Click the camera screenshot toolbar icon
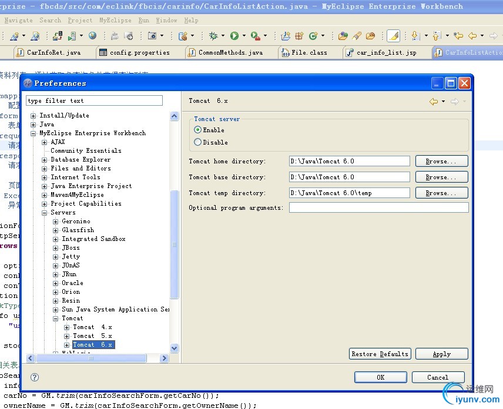The width and height of the screenshot is (503, 409). (x=152, y=35)
